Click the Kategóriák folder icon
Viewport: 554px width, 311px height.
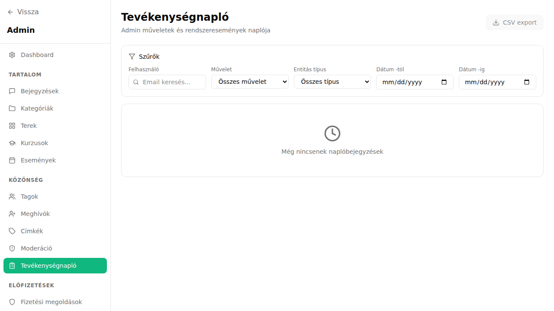tap(12, 108)
